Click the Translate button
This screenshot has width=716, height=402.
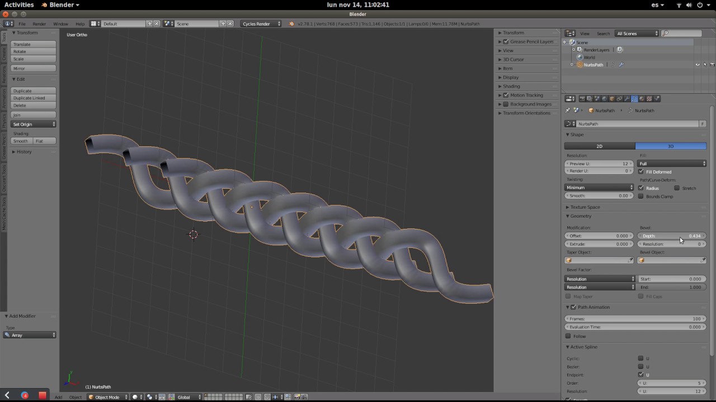tap(34, 44)
